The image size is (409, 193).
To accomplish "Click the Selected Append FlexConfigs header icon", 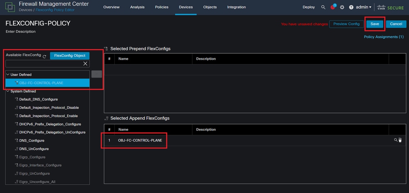I will (x=106, y=118).
